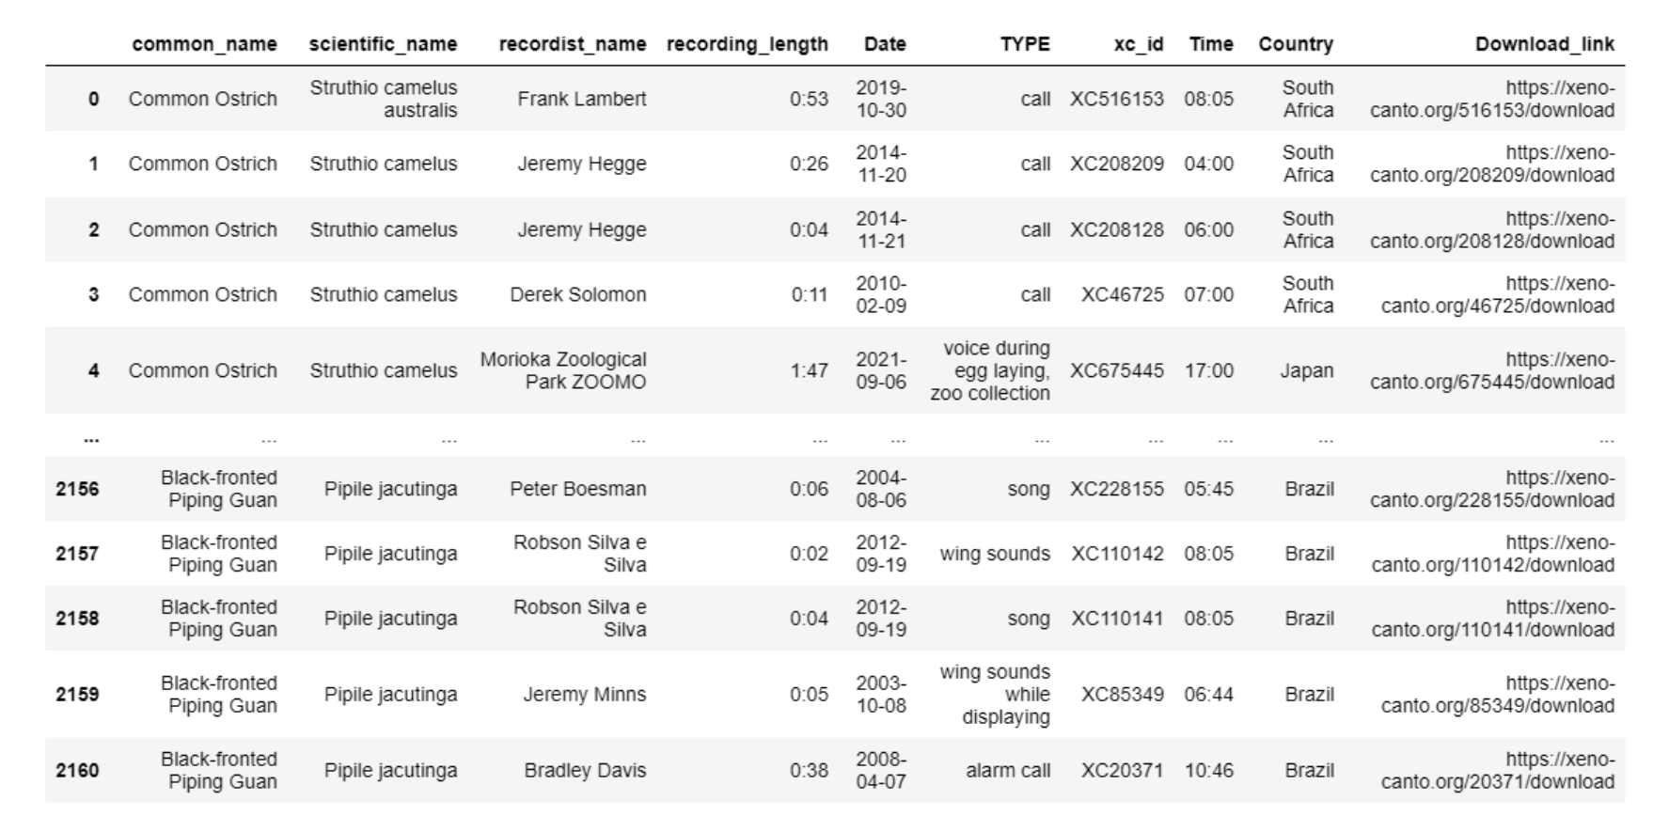Click the Japan country cell
The image size is (1669, 832).
point(1306,370)
